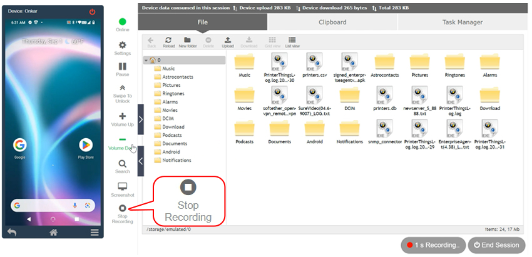Create a New folder from the toolbar
The width and height of the screenshot is (532, 257).
click(188, 43)
